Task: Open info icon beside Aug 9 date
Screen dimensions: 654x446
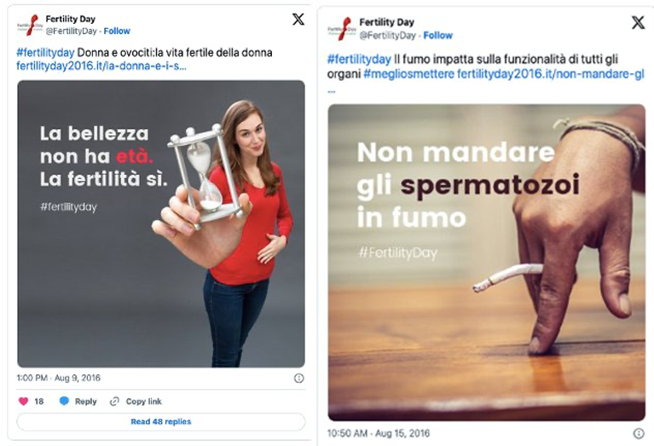Action: point(299,378)
